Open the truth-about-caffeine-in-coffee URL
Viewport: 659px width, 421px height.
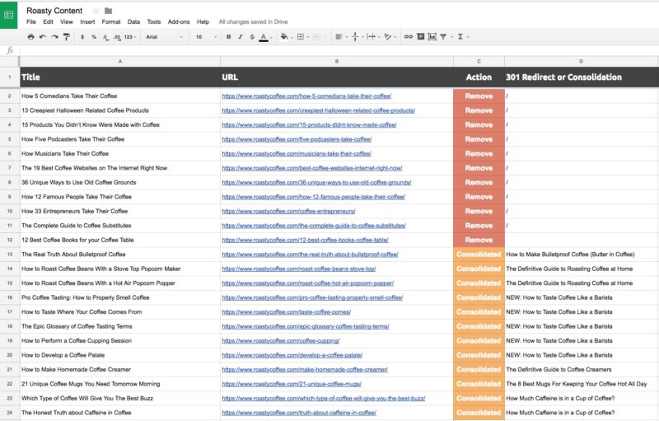[x=299, y=413]
